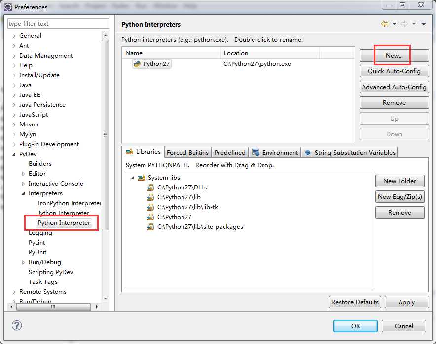Image resolution: width=436 pixels, height=344 pixels.
Task: Click the forward navigation arrow icon
Action: (404, 24)
